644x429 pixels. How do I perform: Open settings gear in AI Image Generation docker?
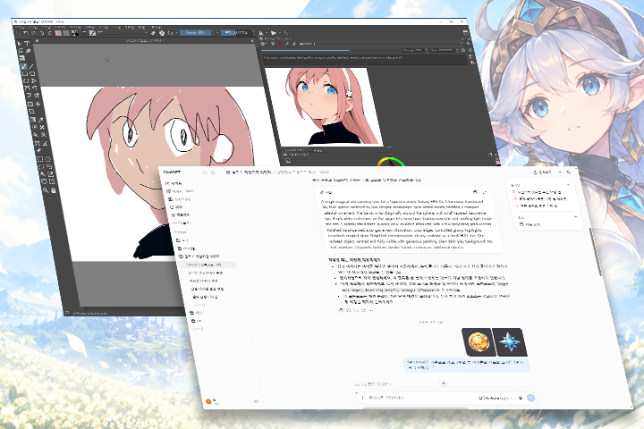click(468, 44)
